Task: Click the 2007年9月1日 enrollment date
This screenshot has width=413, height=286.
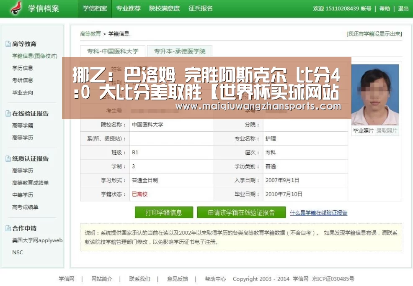Action: pyautogui.click(x=282, y=180)
